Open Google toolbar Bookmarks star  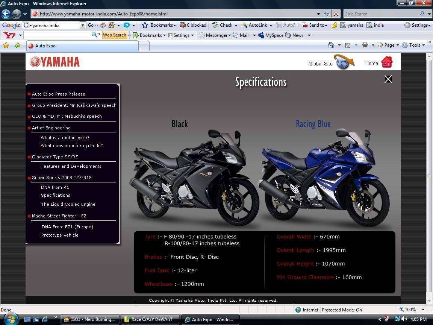(145, 25)
